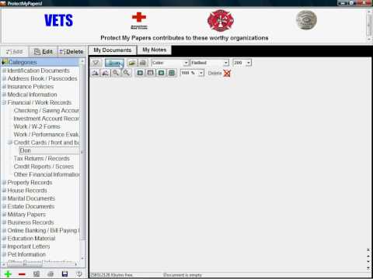
Task: Click the grey window-layout view icon
Action: [151, 73]
